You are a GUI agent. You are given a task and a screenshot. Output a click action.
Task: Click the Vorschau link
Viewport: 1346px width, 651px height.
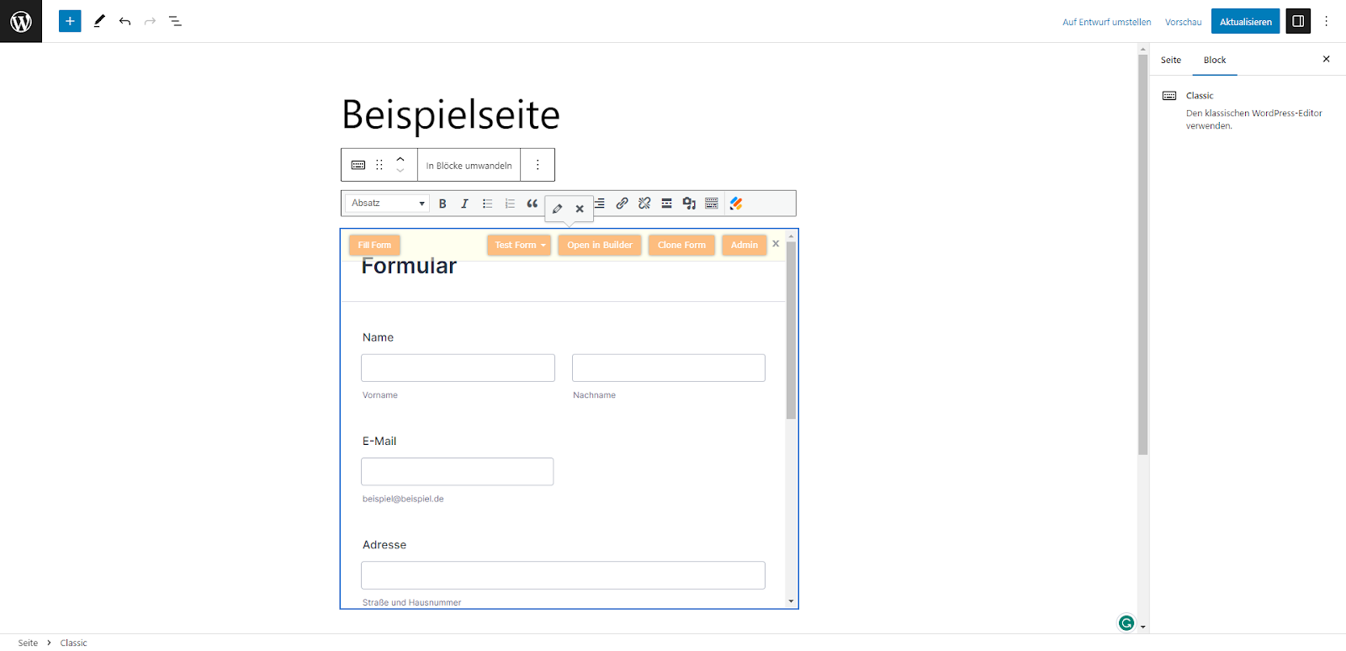click(x=1183, y=22)
